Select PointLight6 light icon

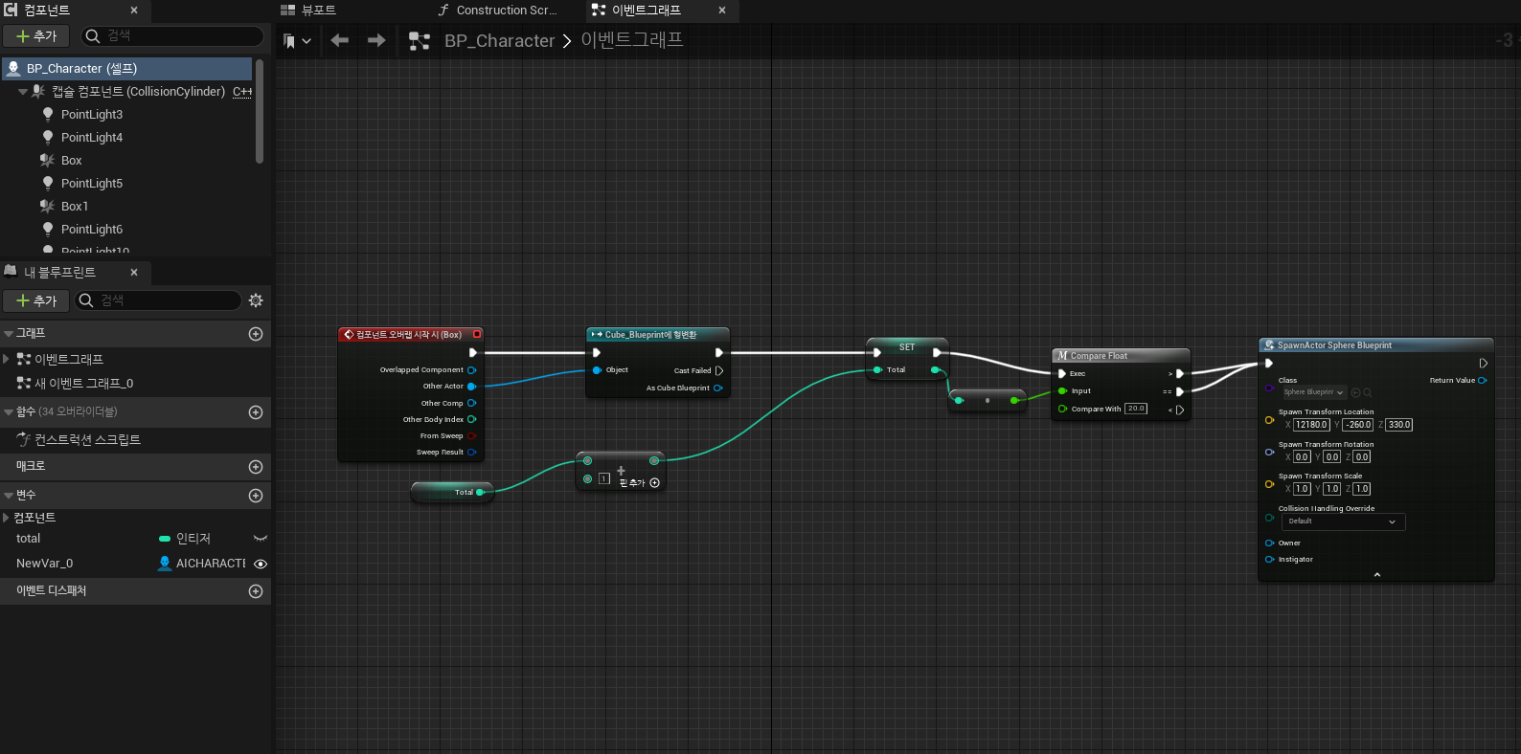click(x=48, y=229)
